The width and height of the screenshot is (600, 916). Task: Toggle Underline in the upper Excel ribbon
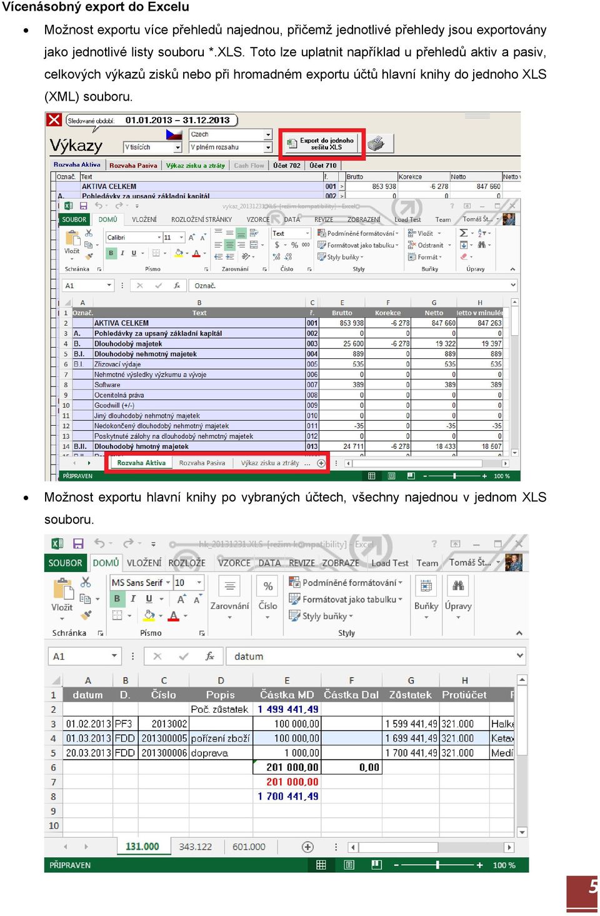[x=134, y=253]
